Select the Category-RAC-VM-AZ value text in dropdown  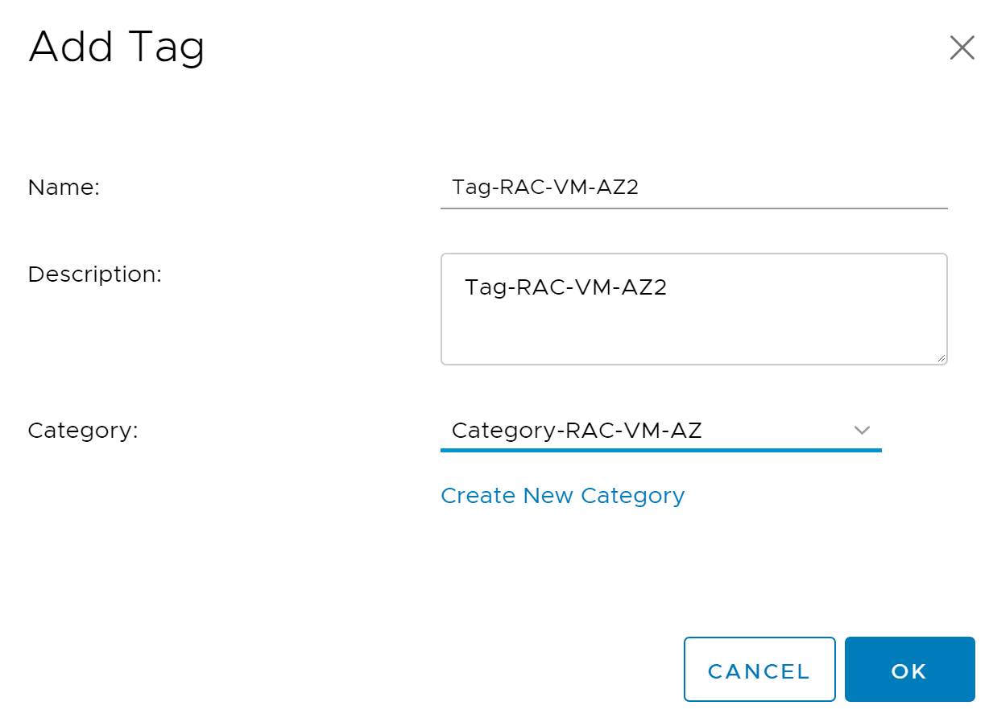pos(577,431)
